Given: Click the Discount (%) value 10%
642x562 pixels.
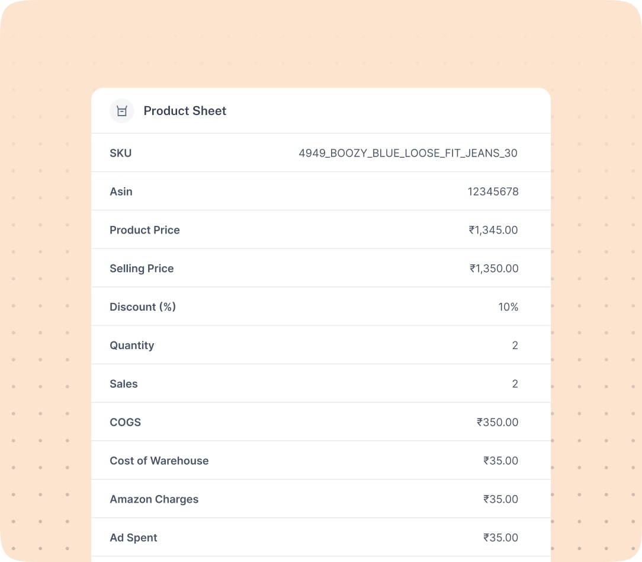Looking at the screenshot, I should (508, 307).
